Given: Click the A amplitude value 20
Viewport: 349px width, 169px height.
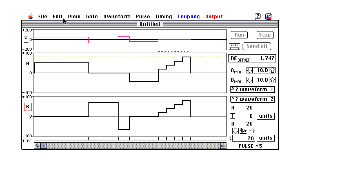Looking at the screenshot, I should pos(249,108).
